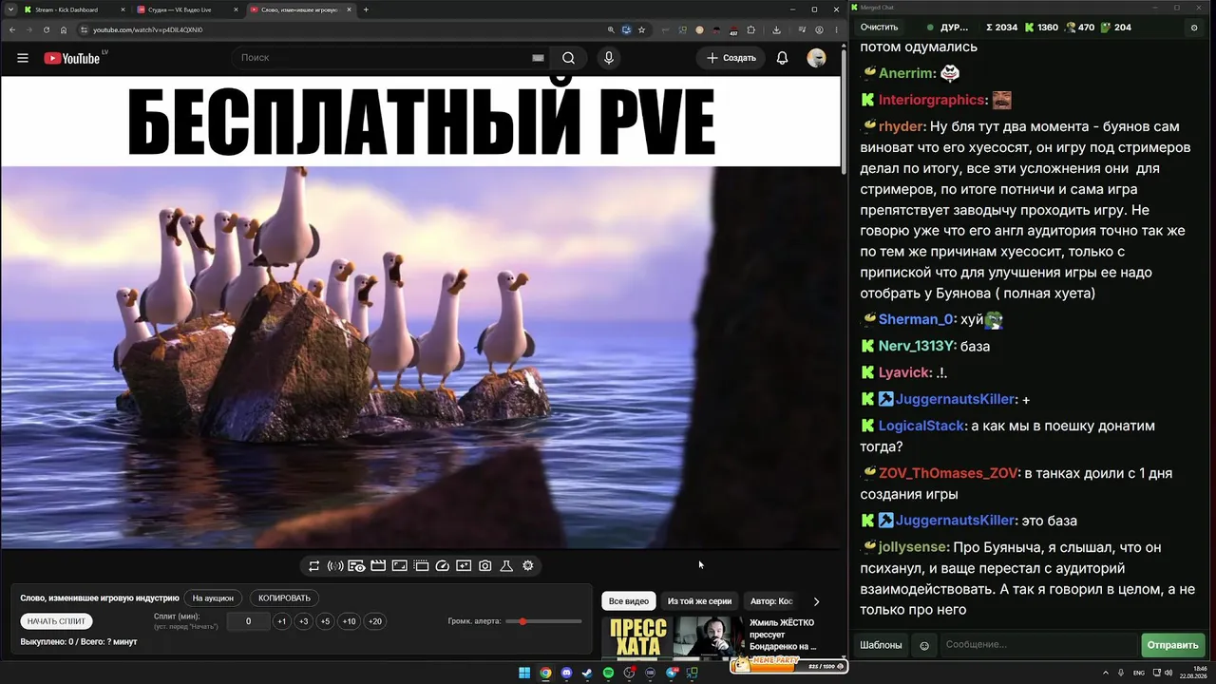The width and height of the screenshot is (1216, 684).
Task: Take a screenshot with the camera icon
Action: [484, 566]
